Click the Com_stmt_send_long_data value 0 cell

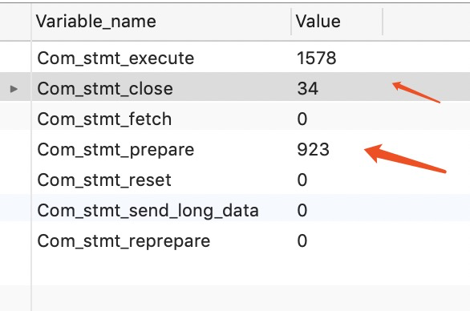click(x=302, y=211)
